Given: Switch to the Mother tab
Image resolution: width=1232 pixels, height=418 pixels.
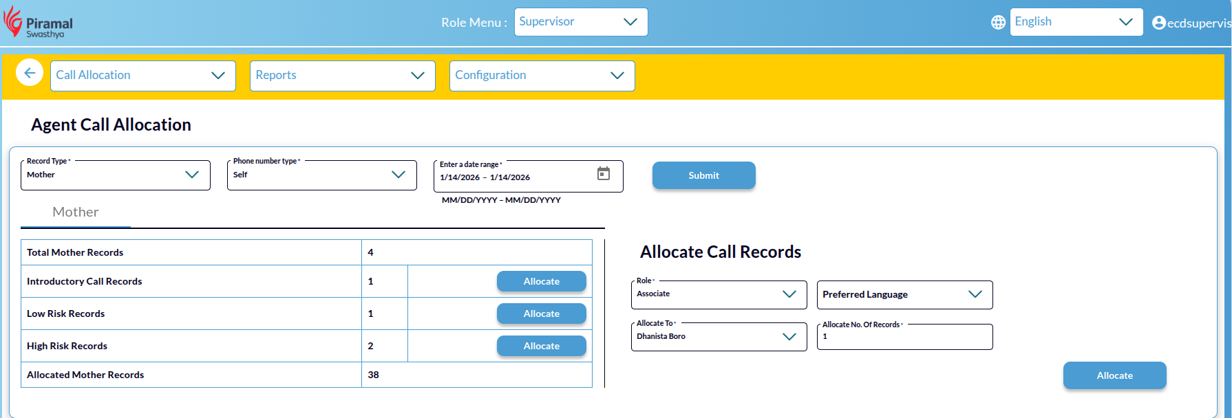Looking at the screenshot, I should coord(76,212).
